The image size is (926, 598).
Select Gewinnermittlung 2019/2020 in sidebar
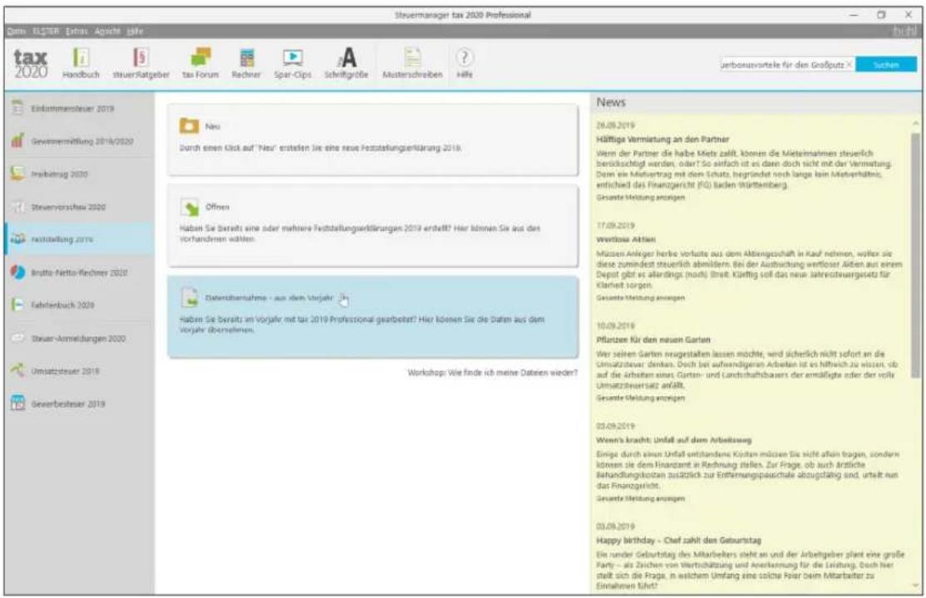(79, 141)
